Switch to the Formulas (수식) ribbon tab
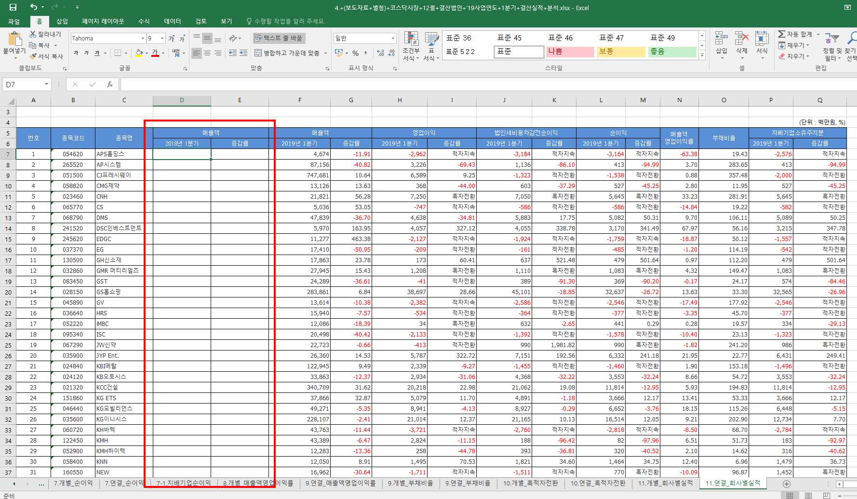Image resolution: width=857 pixels, height=499 pixels. pos(144,21)
